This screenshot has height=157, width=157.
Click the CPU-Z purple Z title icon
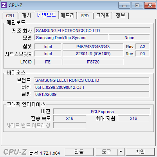[4, 5]
